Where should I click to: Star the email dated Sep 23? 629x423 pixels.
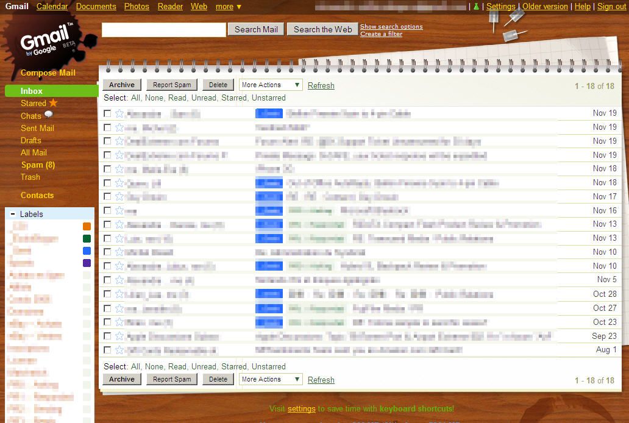(x=119, y=336)
